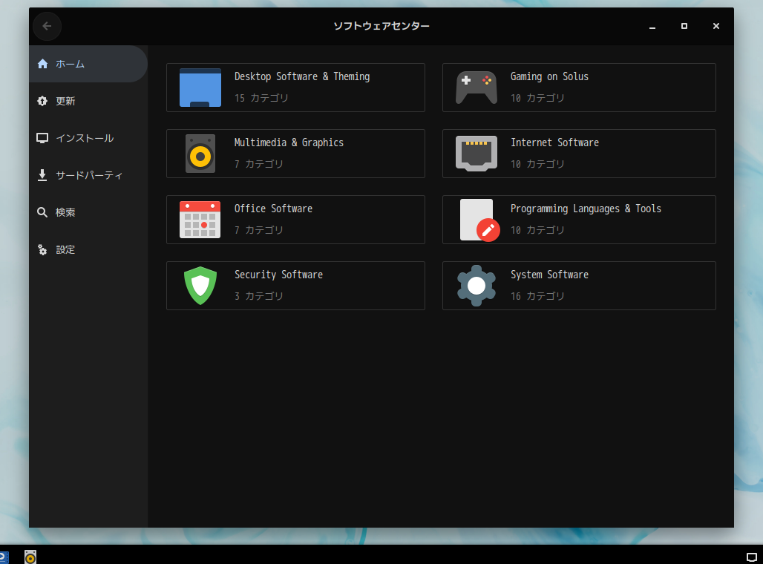Screen dimensions: 763x564
Task: Maximize the Software Center window
Action: click(684, 26)
